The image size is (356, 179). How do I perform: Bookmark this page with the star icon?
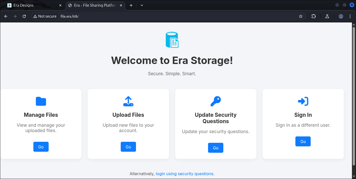(x=300, y=16)
